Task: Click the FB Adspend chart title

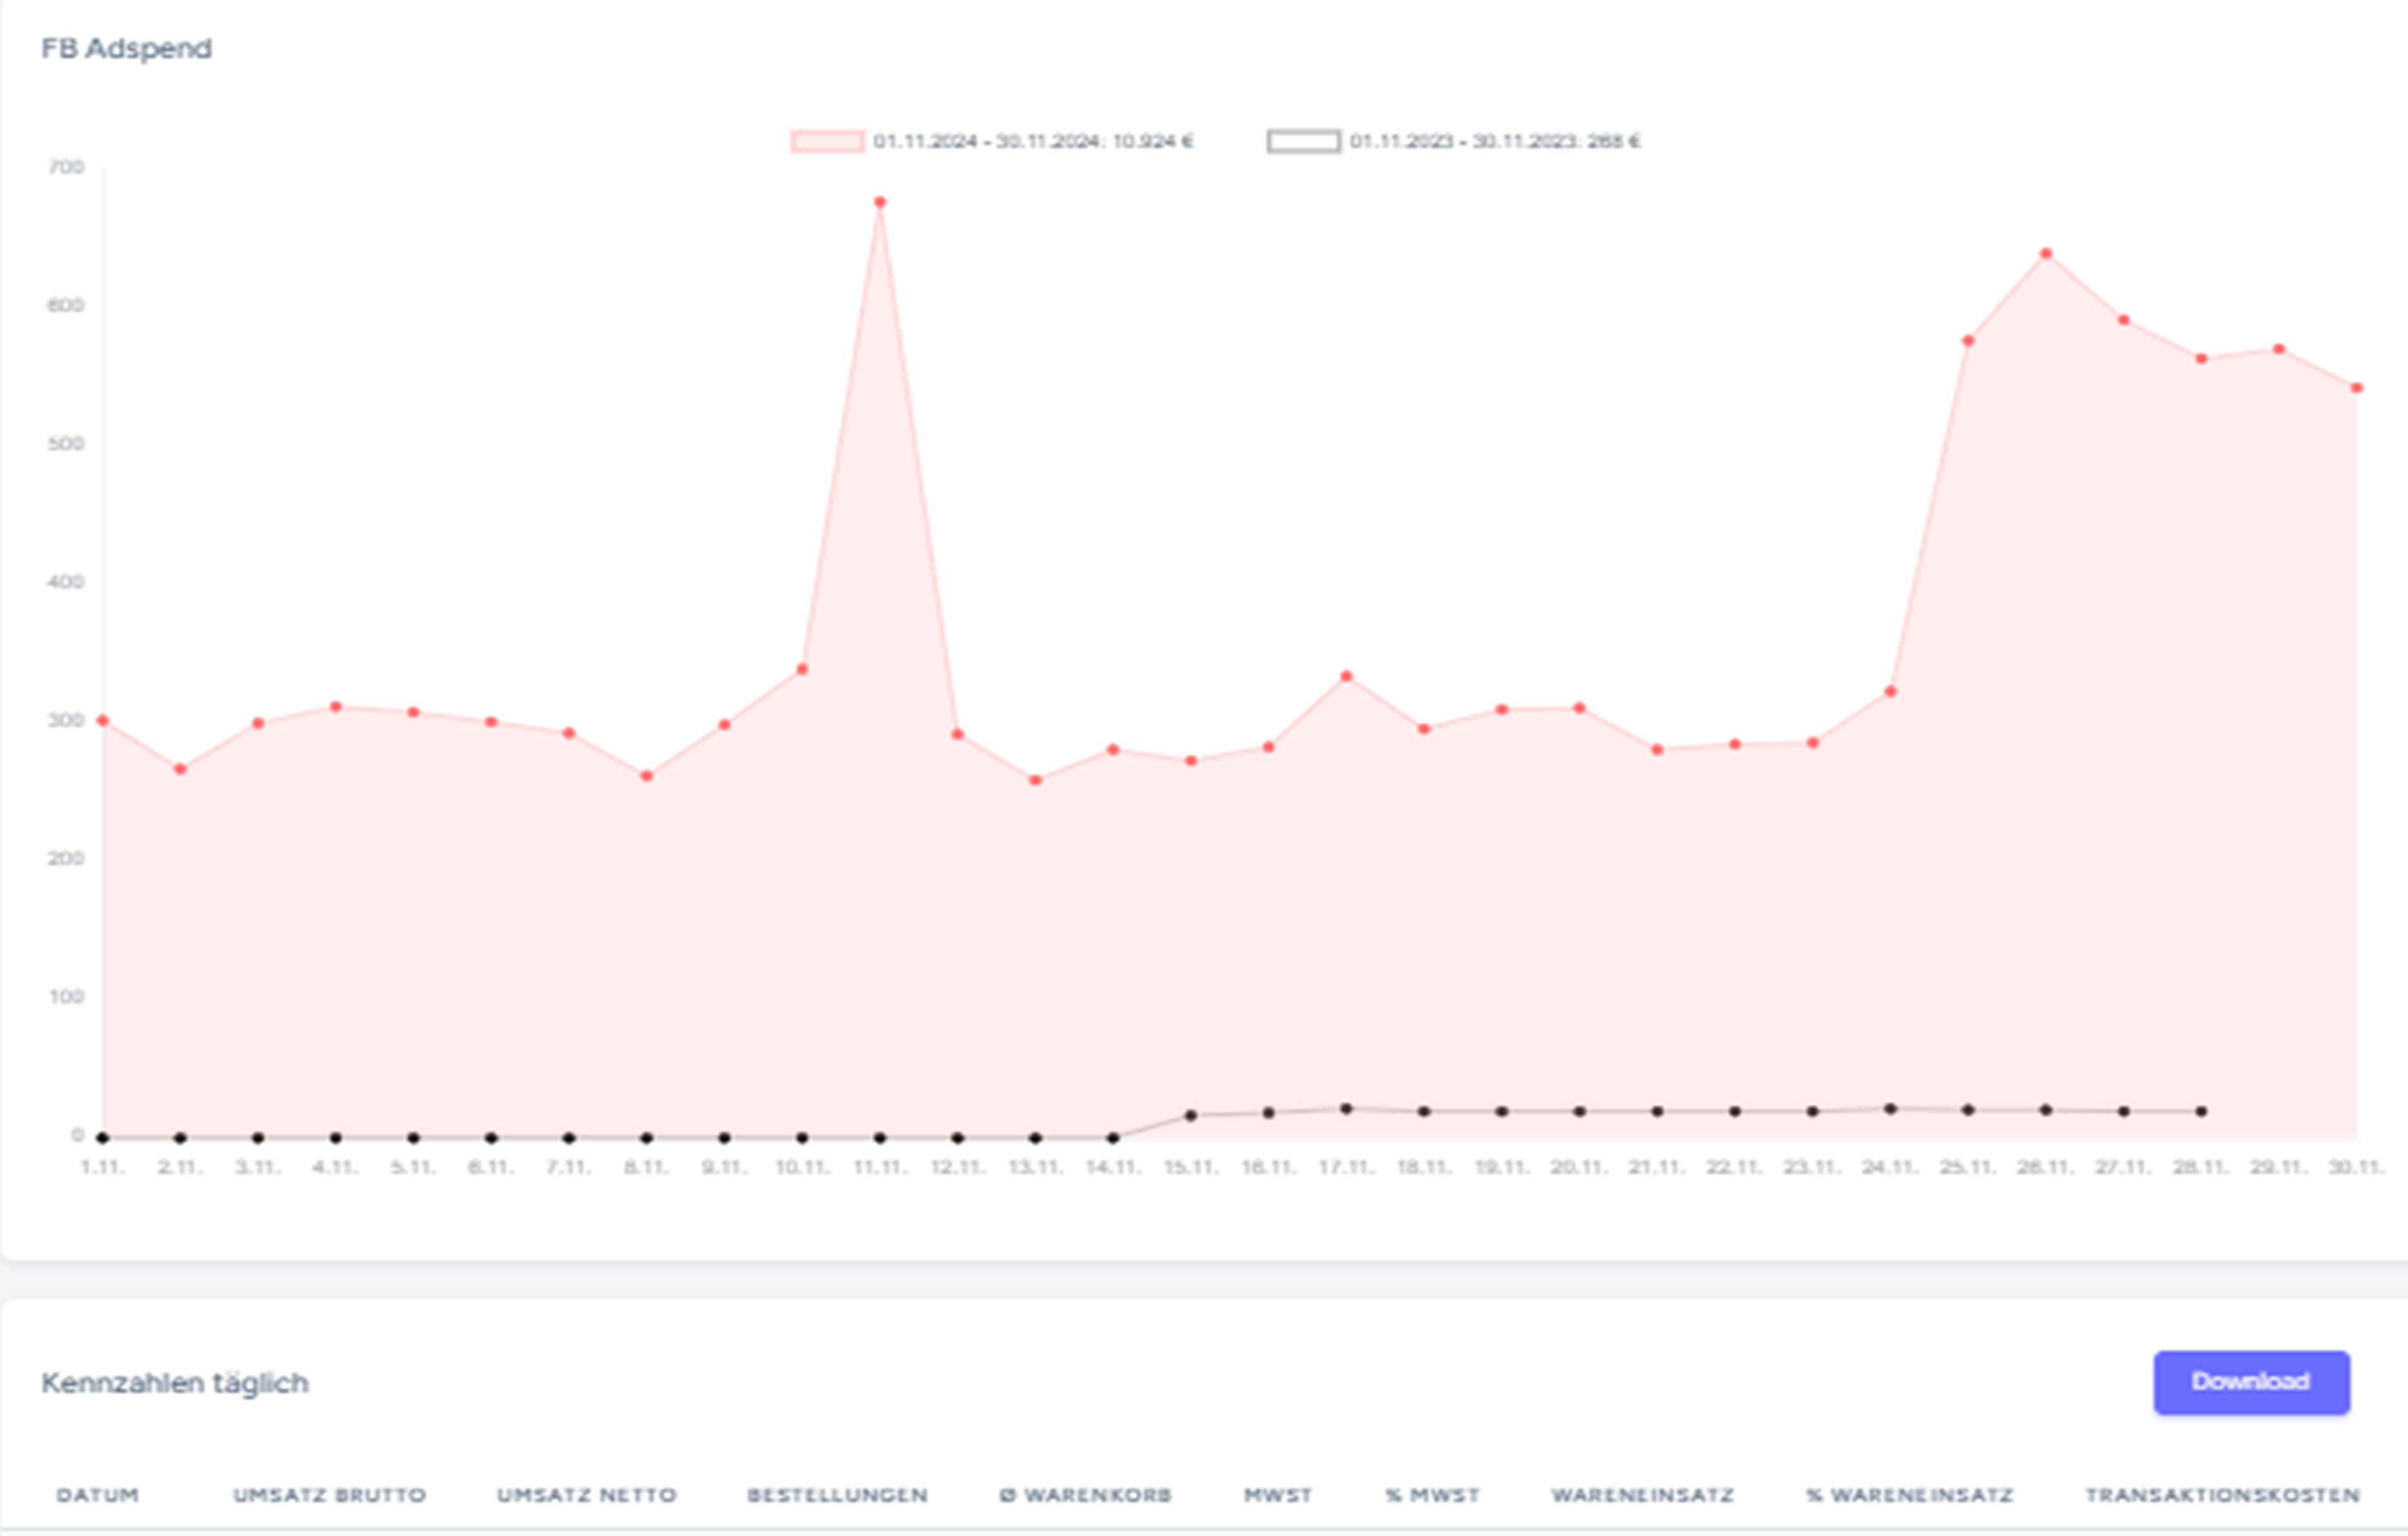Action: (126, 48)
